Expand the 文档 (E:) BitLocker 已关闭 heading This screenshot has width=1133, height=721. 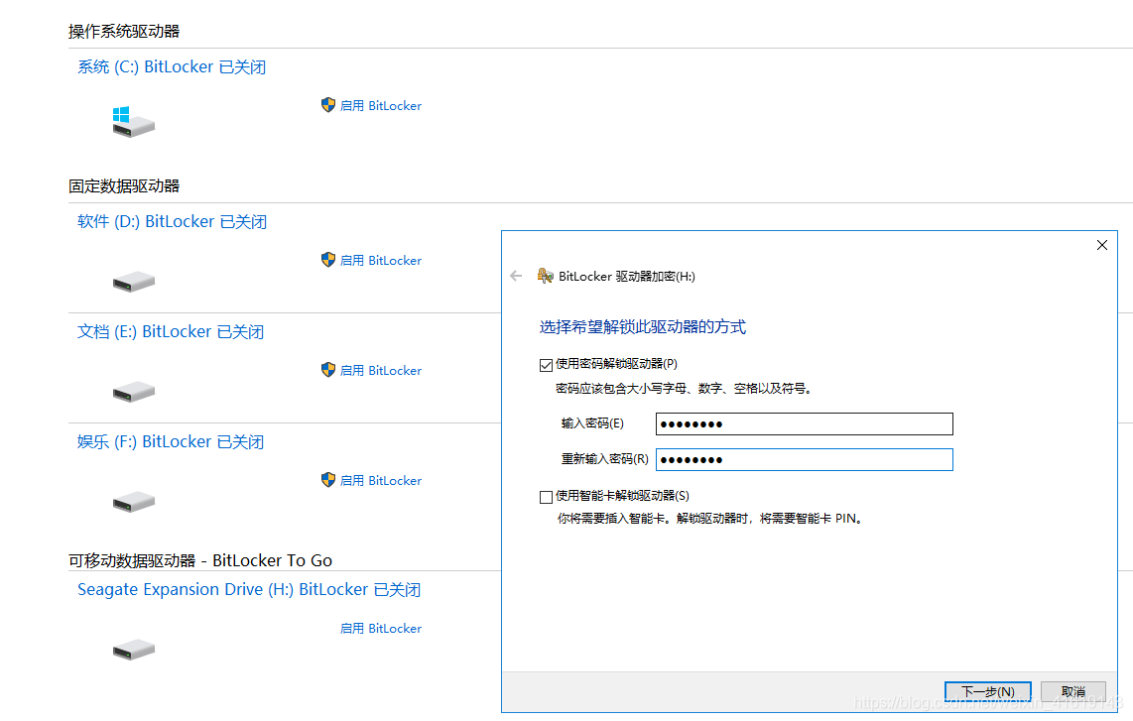coord(171,331)
